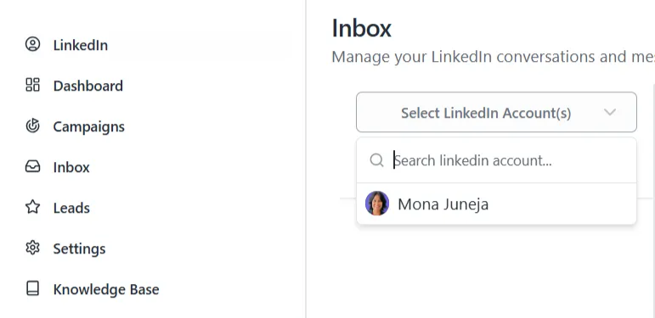655x318 pixels.
Task: Open the Knowledge Base link
Action: [106, 289]
